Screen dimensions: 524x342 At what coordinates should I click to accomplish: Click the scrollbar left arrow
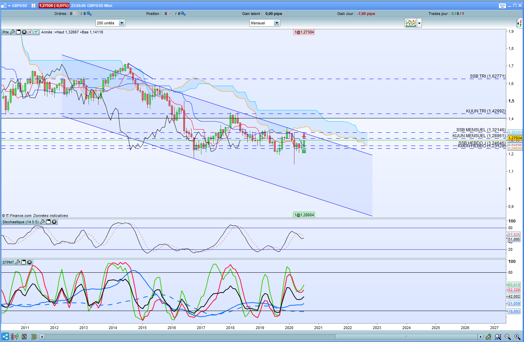coord(42,337)
